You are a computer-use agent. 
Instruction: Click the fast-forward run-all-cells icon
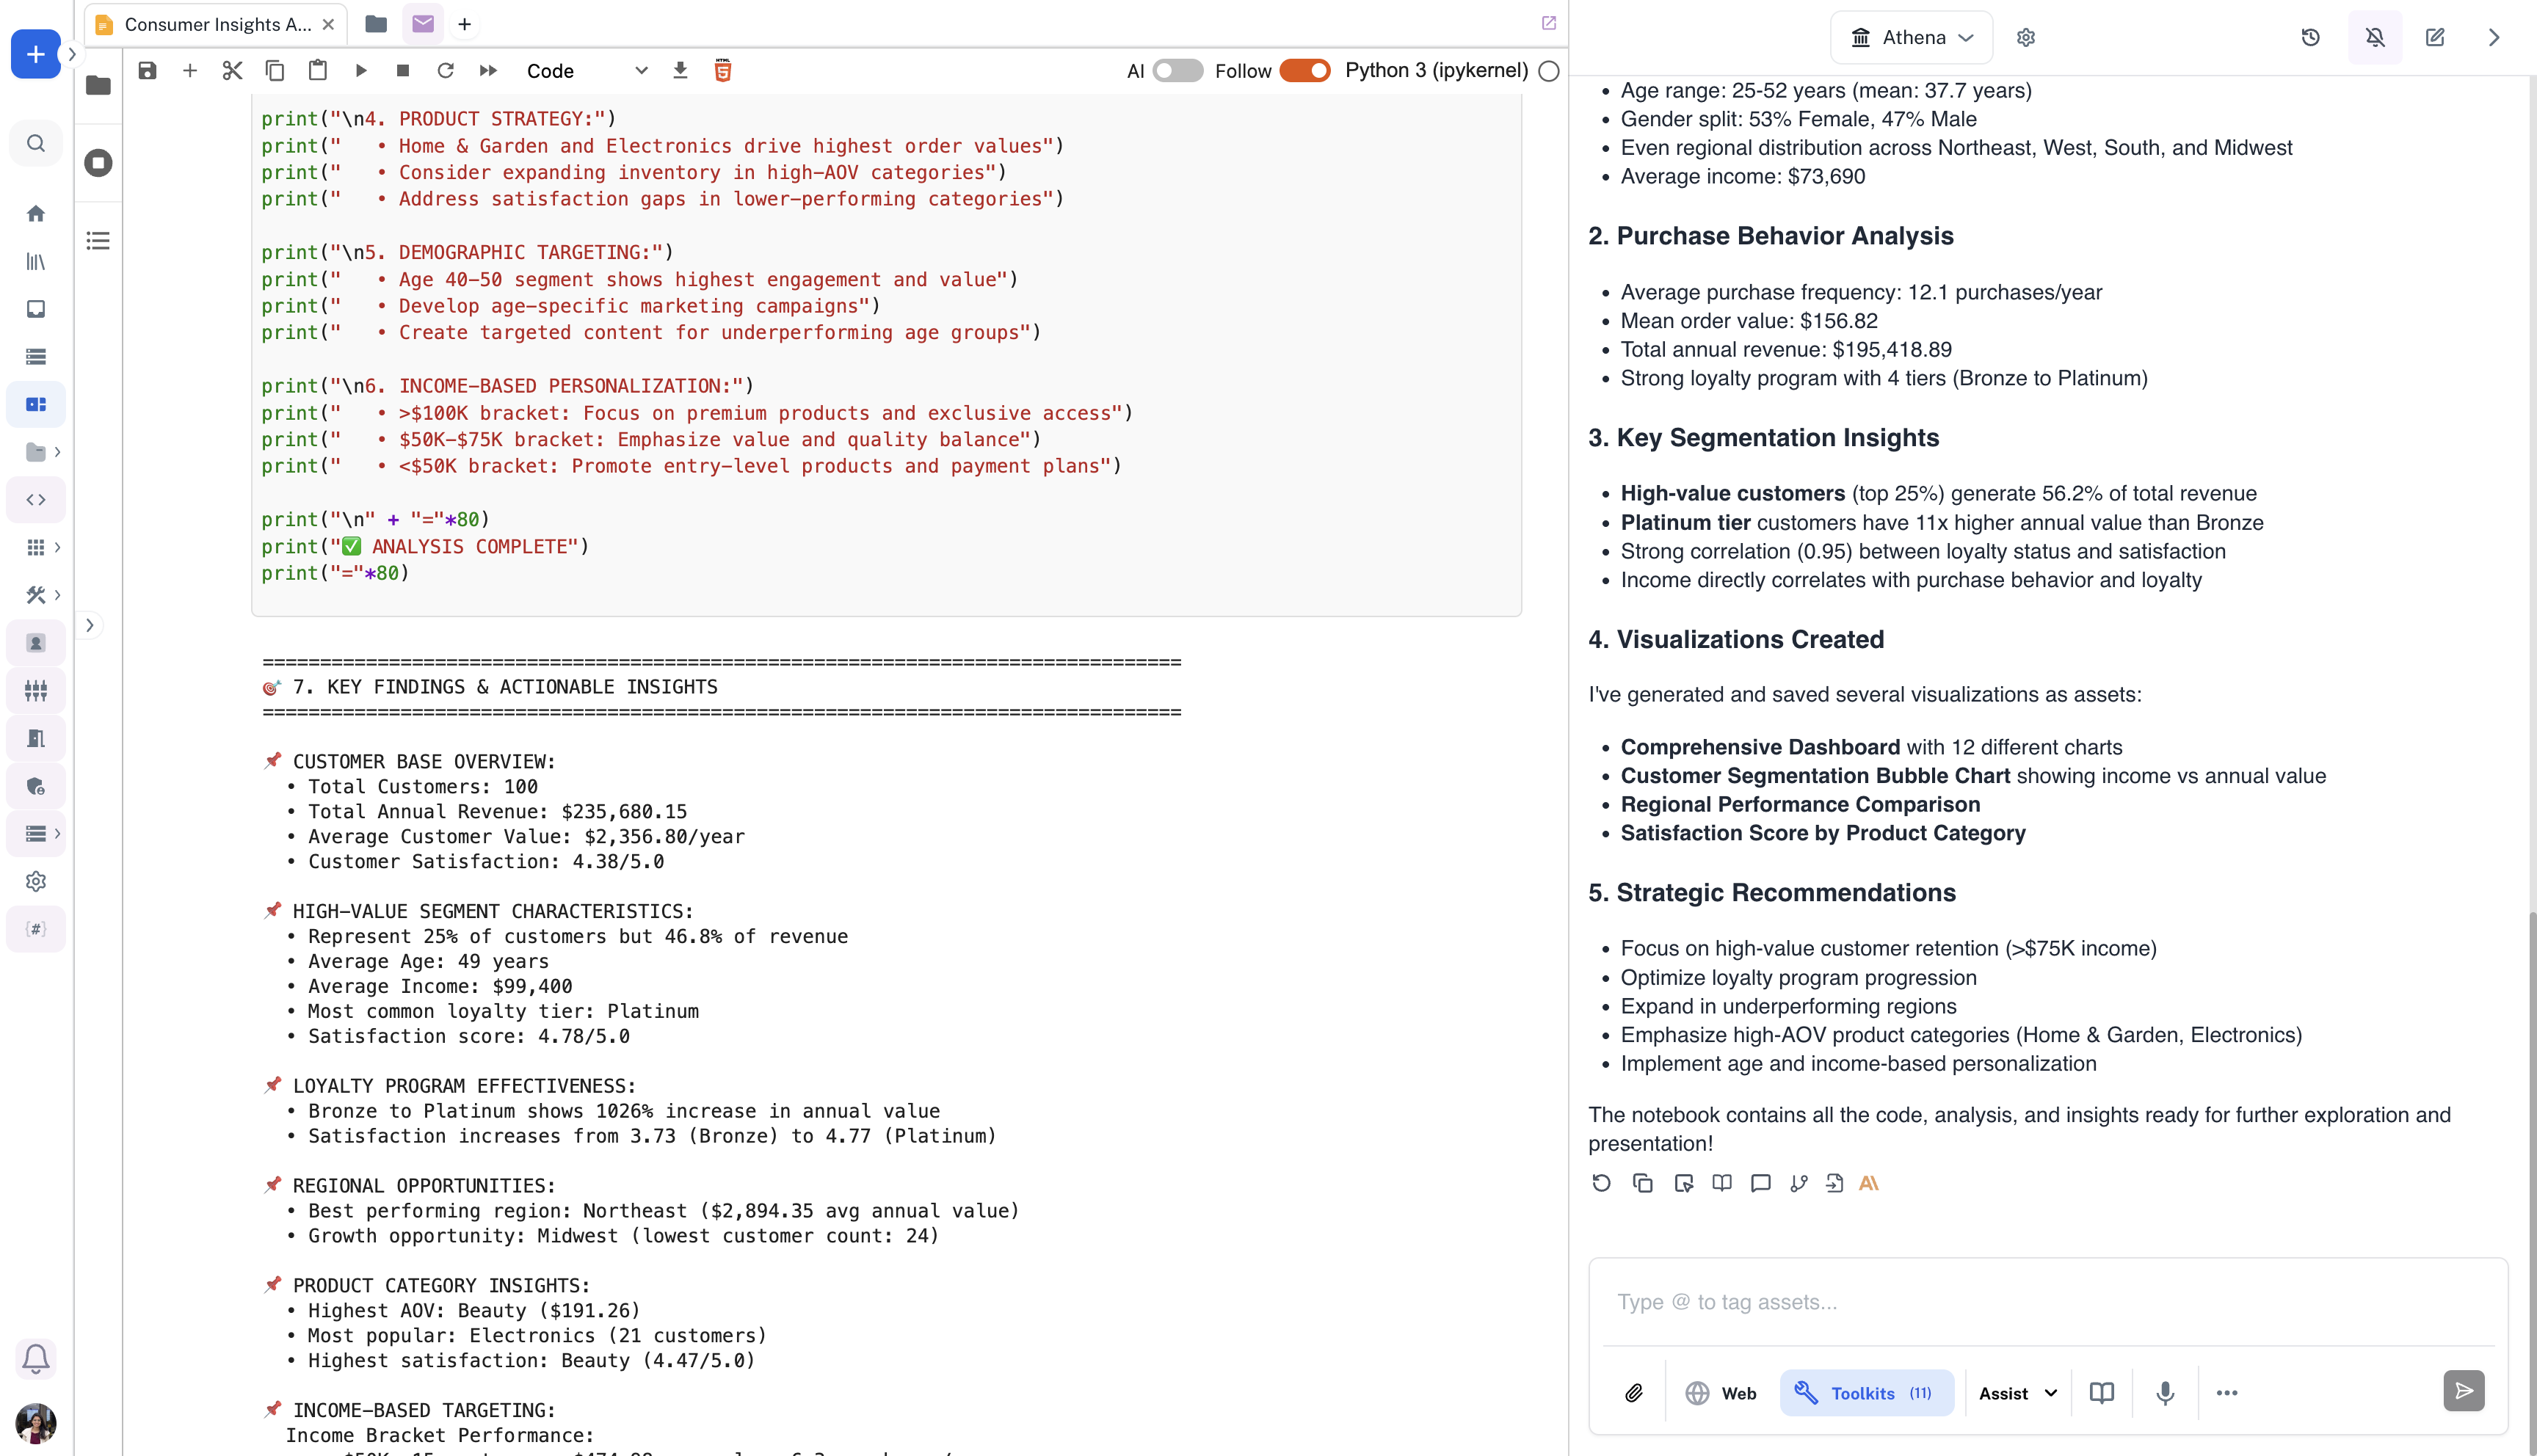click(488, 71)
